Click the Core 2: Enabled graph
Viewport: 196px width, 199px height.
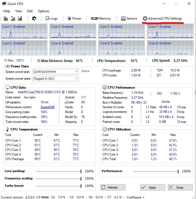(x=24, y=48)
